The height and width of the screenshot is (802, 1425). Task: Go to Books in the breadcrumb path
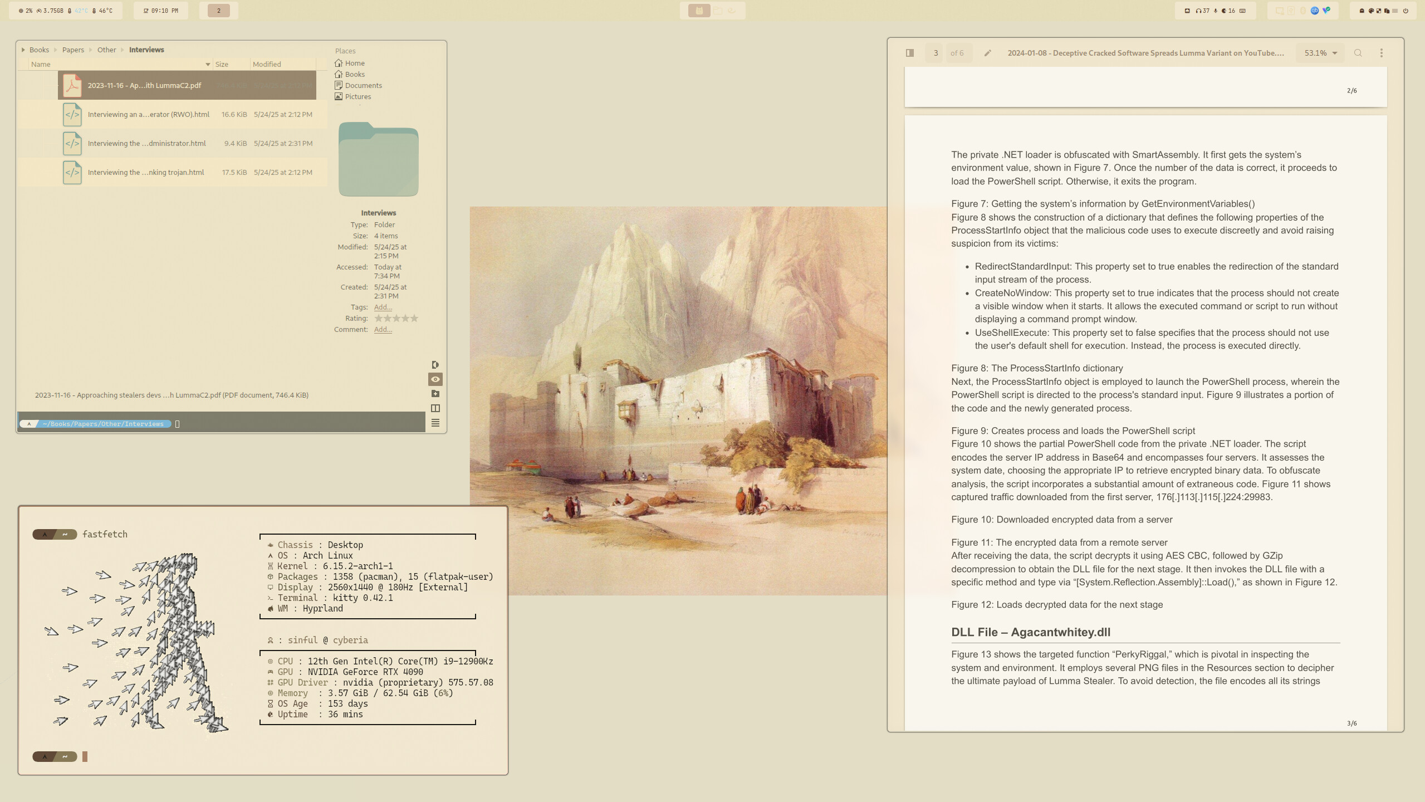(39, 50)
